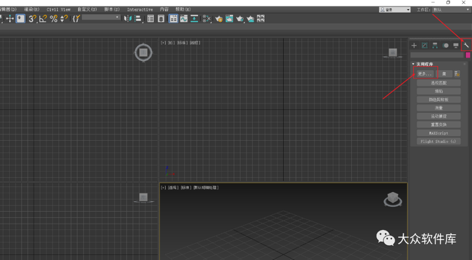The height and width of the screenshot is (260, 472).
Task: Toggle the 3D Snaps button
Action: click(33, 19)
